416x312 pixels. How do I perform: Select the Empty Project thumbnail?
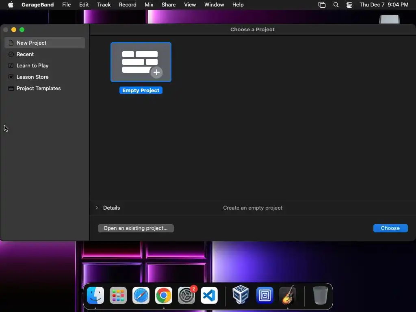coord(141,62)
